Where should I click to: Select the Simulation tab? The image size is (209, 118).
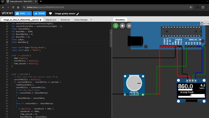tap(120, 20)
